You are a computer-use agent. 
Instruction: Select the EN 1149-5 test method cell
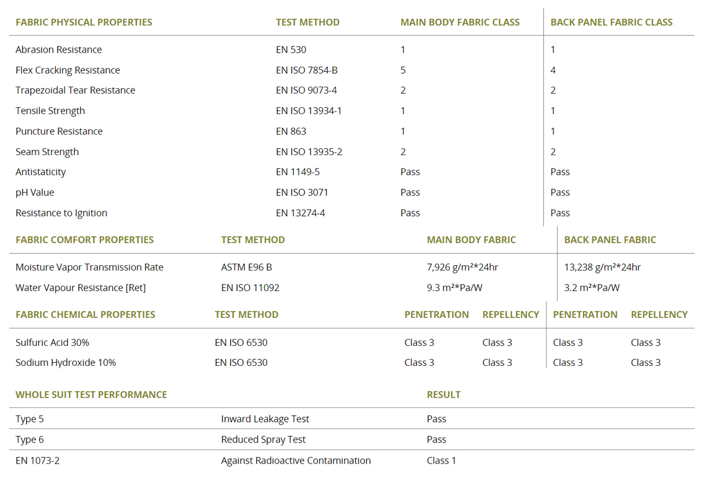tap(298, 172)
